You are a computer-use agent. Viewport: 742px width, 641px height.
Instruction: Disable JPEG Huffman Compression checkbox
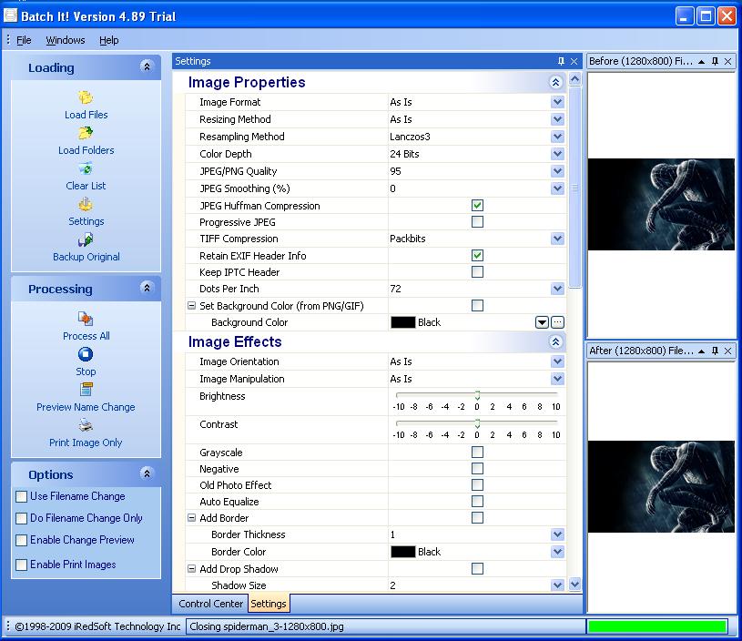[477, 206]
